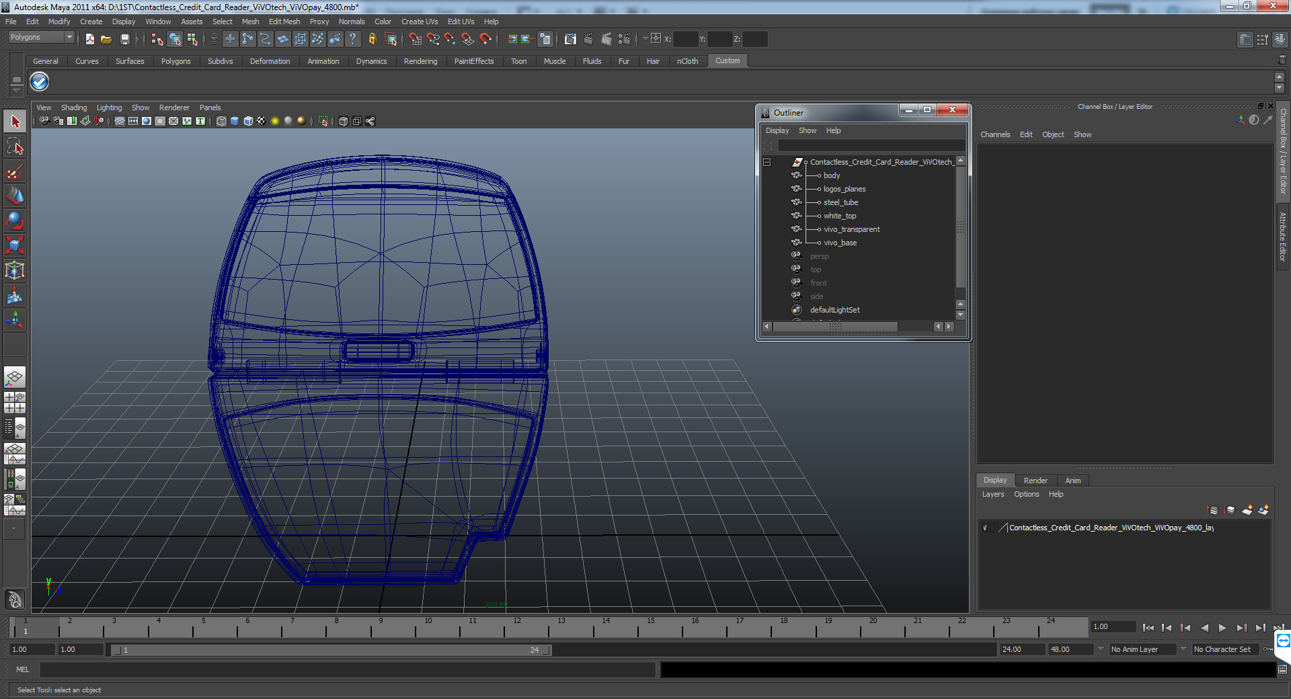
Task: Open the Render layer tab
Action: tap(1035, 481)
